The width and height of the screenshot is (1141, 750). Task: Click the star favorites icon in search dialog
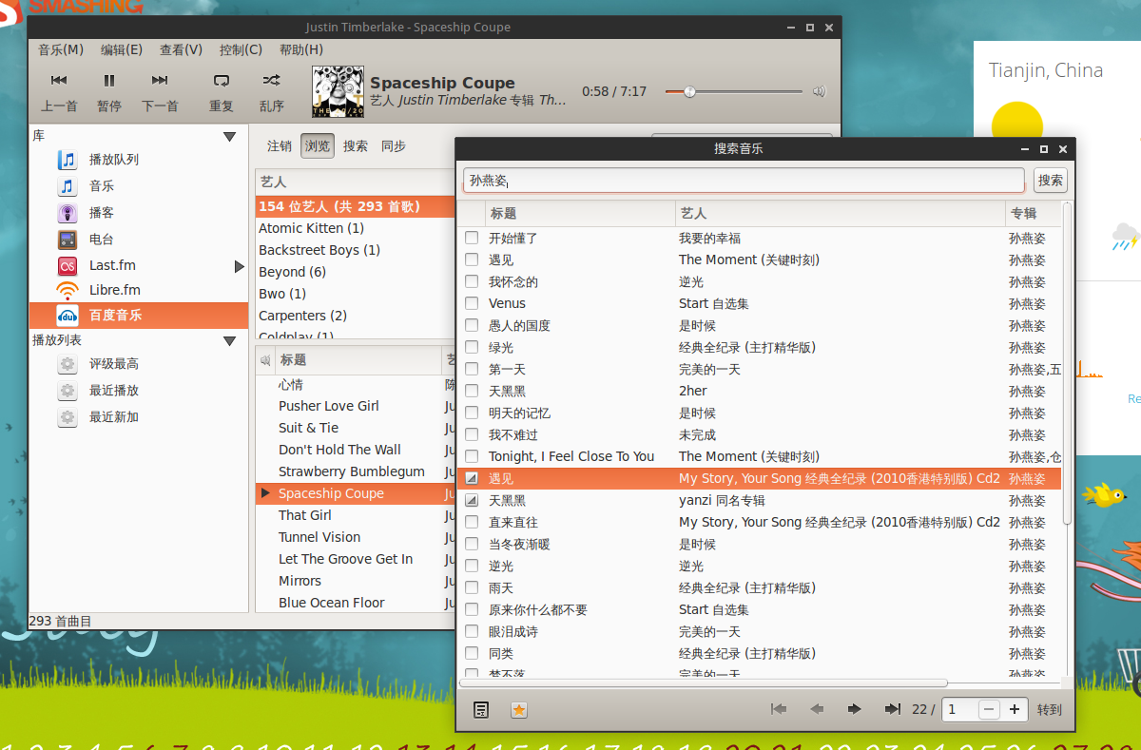pyautogui.click(x=519, y=709)
